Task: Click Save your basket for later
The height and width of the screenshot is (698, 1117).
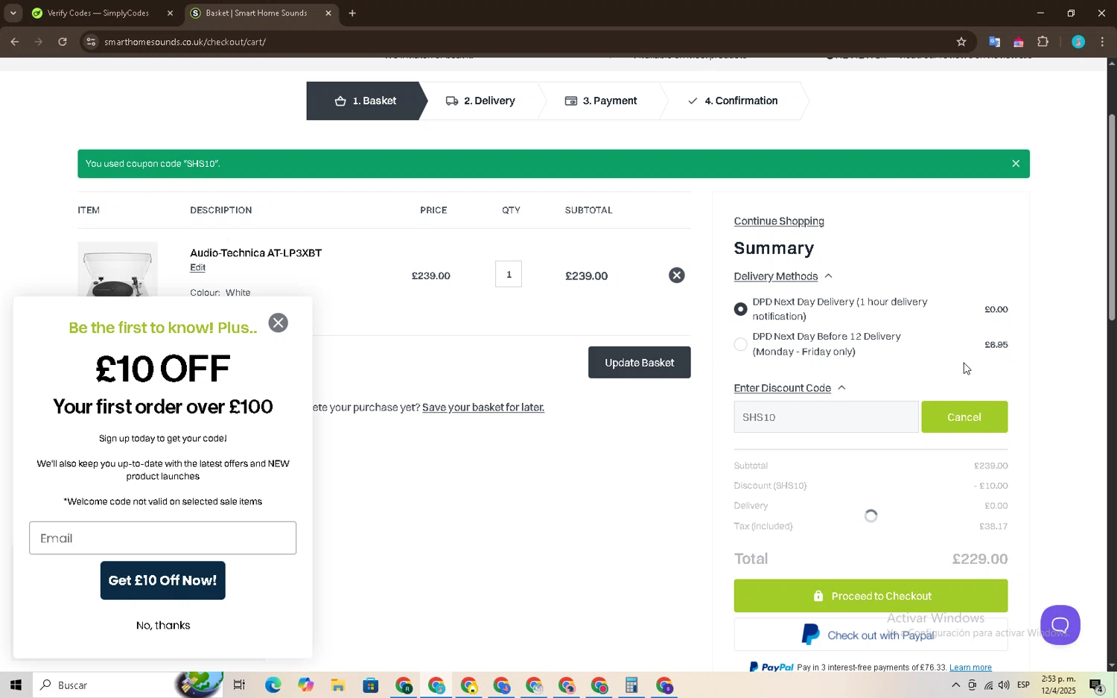Action: click(483, 407)
